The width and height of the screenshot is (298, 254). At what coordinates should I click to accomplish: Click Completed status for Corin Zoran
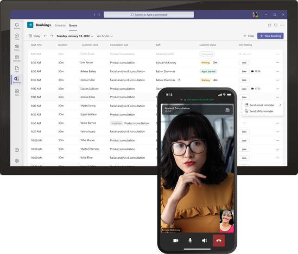pos(207,54)
